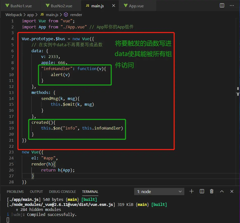The height and width of the screenshot is (223, 240).
Task: Click the "./App.vue" import string
Action: point(74,27)
